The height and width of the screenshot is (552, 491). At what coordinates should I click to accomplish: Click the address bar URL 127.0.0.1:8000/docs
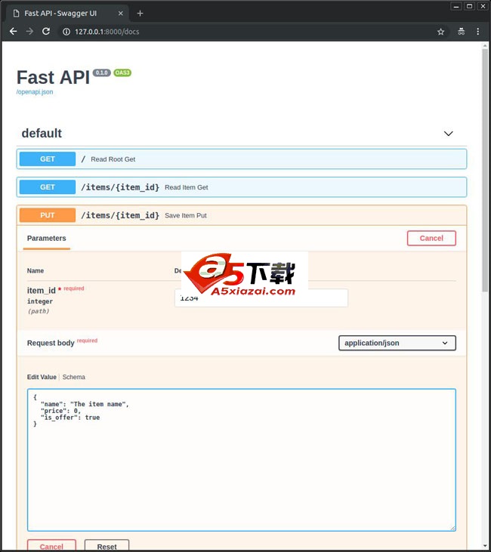click(x=107, y=32)
